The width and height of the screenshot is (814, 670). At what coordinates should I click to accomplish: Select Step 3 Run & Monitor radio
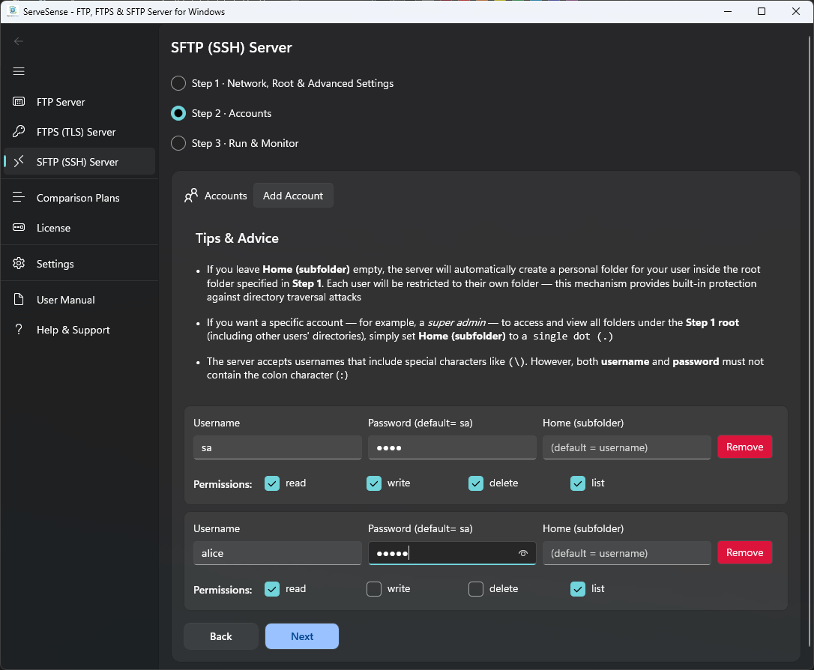[x=178, y=143]
